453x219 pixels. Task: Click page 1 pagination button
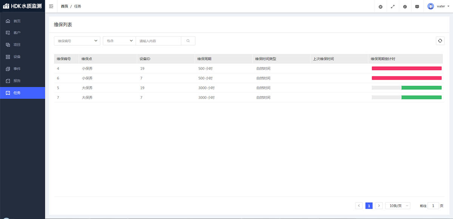[369, 206]
